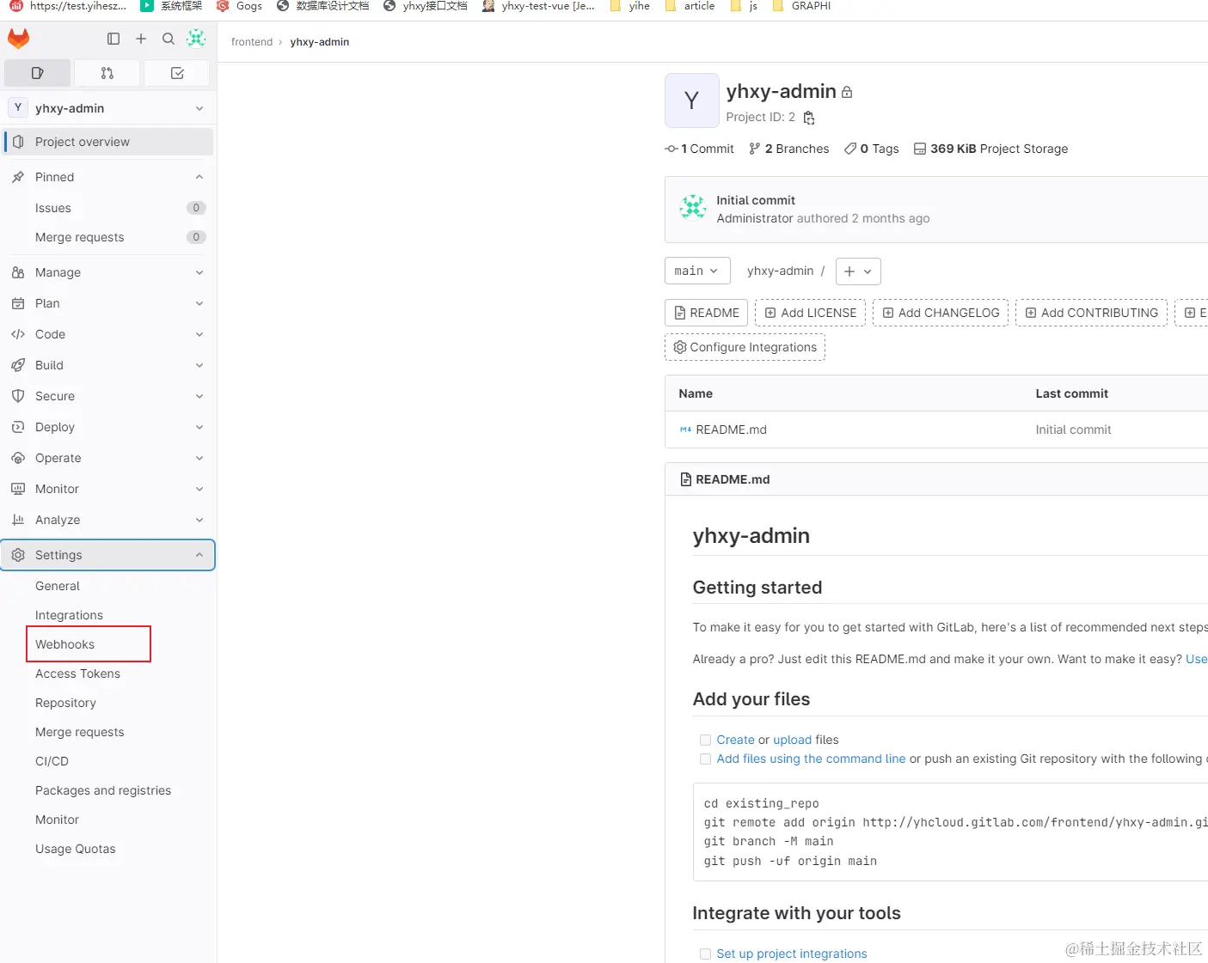Expand the yhxy-admin project switcher chevron

[199, 108]
